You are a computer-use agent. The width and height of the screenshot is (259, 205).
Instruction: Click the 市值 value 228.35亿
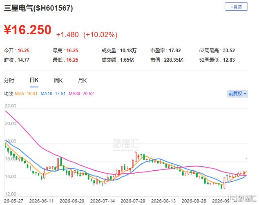(x=174, y=60)
